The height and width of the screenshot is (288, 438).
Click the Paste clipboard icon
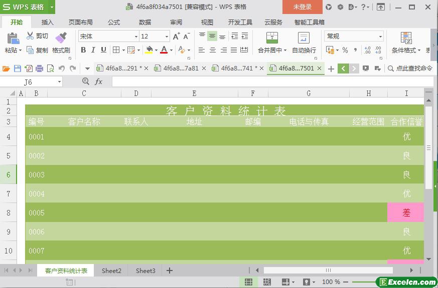(x=13, y=38)
